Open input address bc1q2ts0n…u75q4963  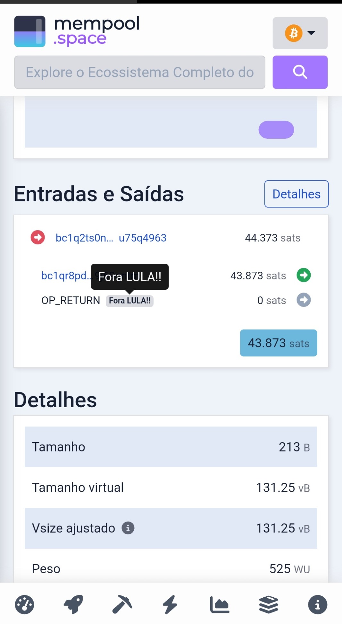(111, 238)
